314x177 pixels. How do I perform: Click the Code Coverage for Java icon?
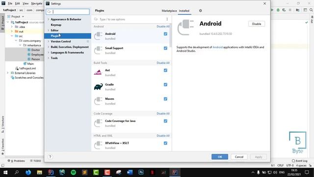[x=98, y=123]
